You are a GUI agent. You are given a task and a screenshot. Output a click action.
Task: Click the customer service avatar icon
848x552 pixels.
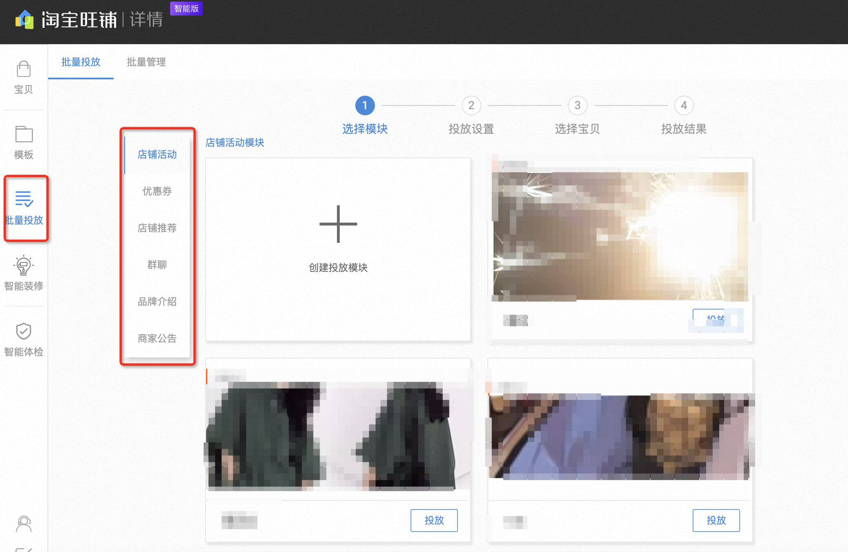(x=23, y=524)
